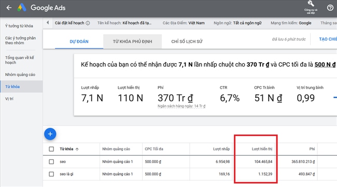
Task: Tick the select-all checkbox in table header
Action: (51, 149)
